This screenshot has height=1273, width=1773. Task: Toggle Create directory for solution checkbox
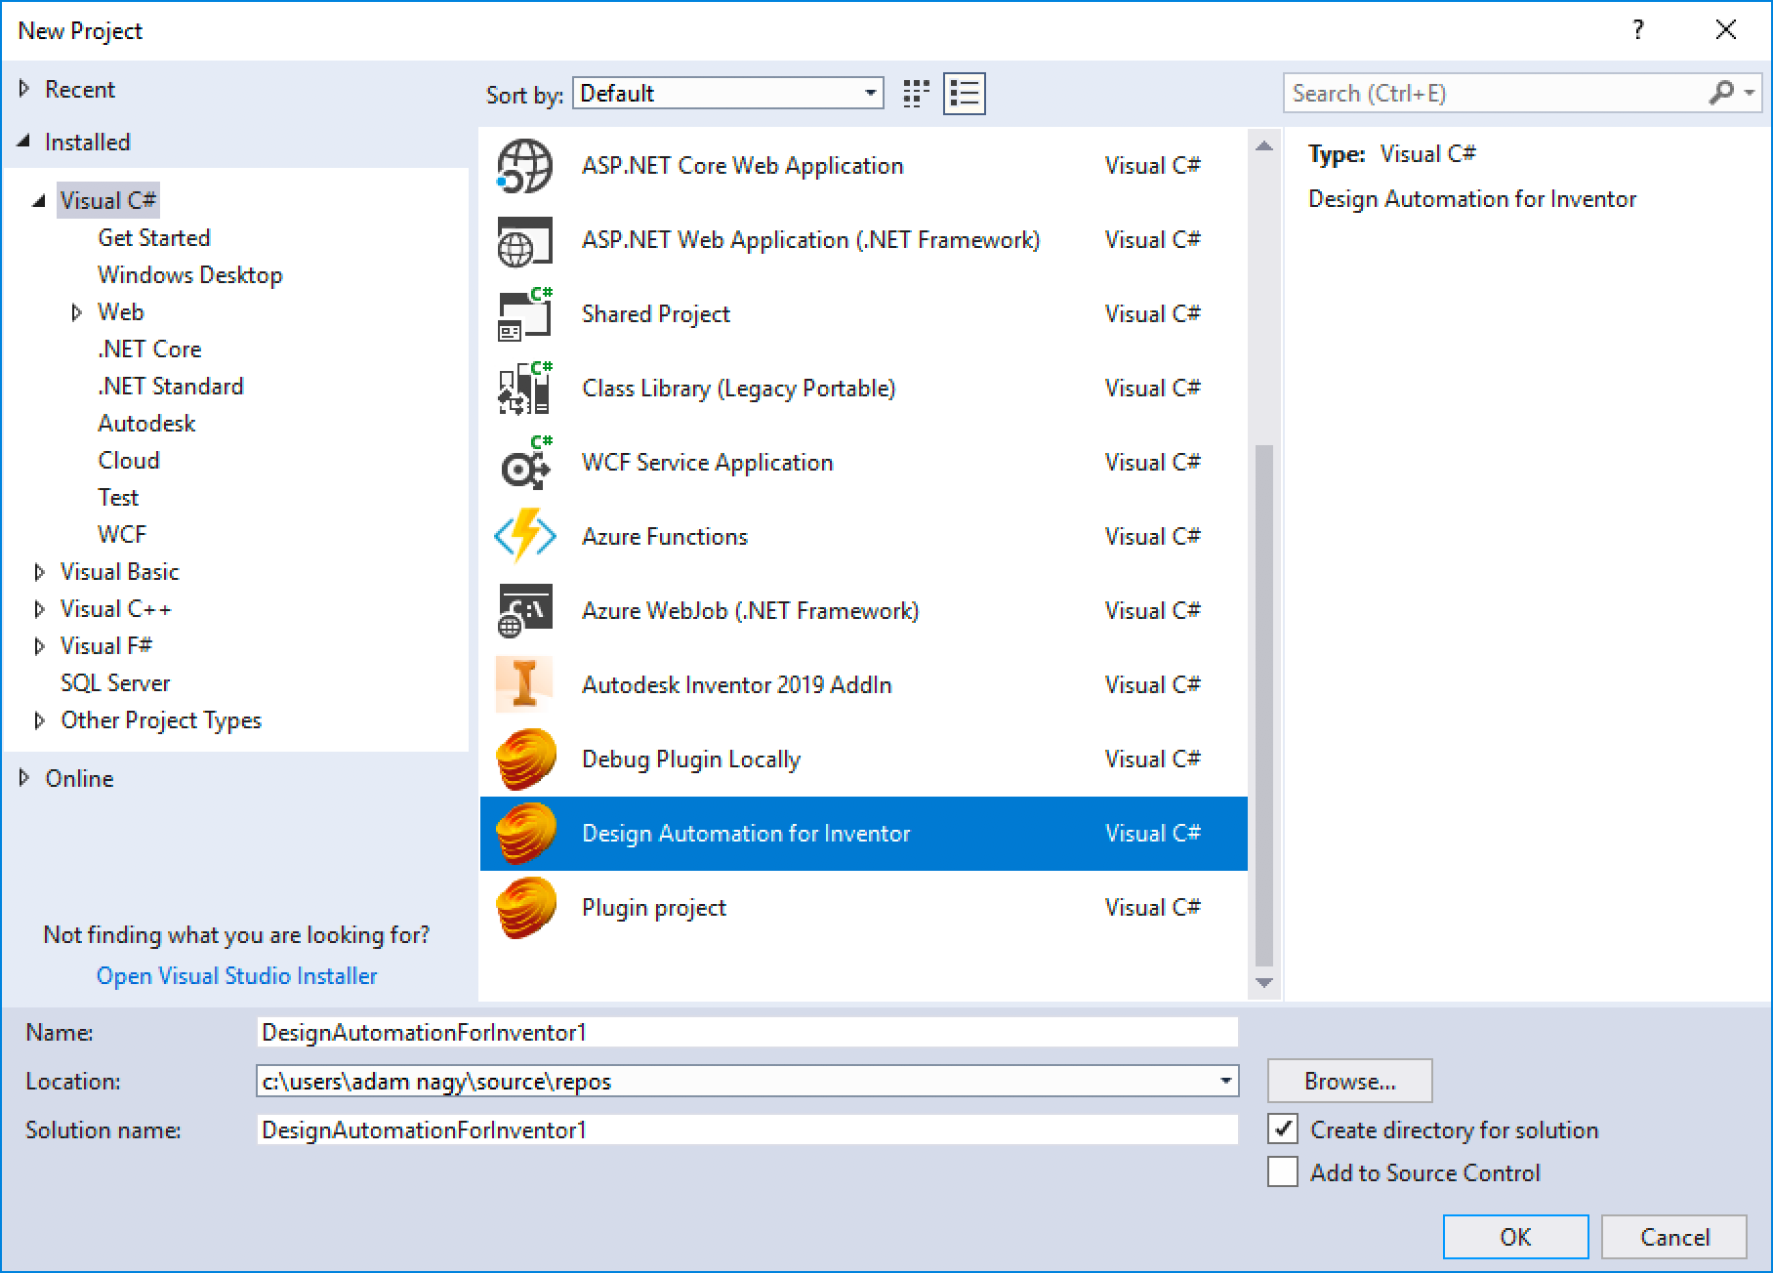[x=1283, y=1129]
